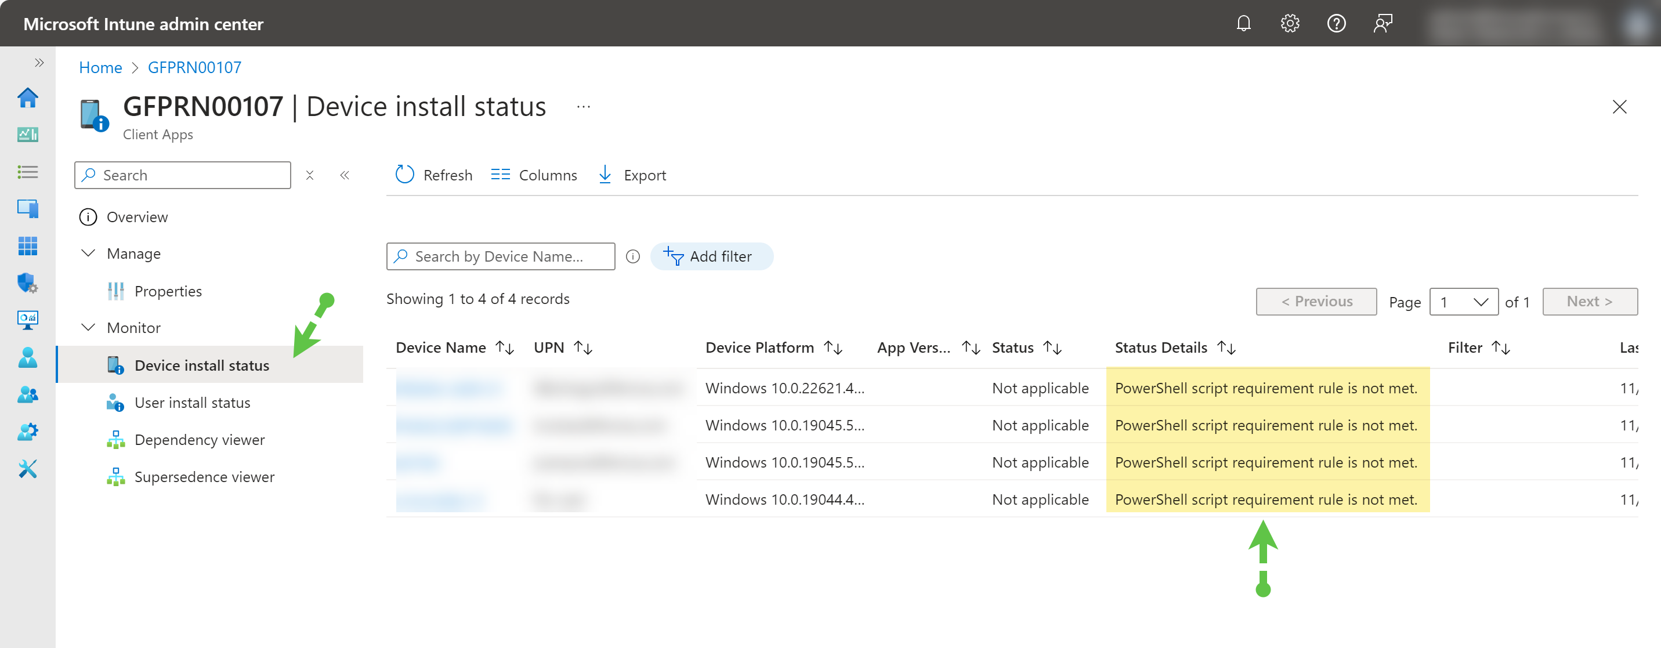Viewport: 1661px width, 648px height.
Task: Click the Add filter button
Action: (711, 256)
